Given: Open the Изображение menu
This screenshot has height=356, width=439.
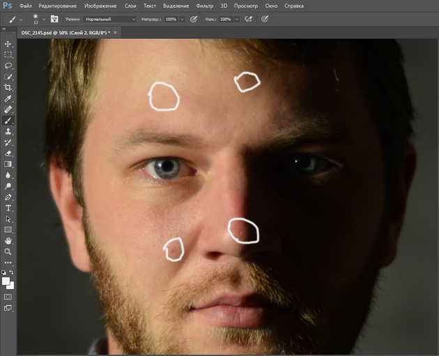Looking at the screenshot, I should point(100,6).
